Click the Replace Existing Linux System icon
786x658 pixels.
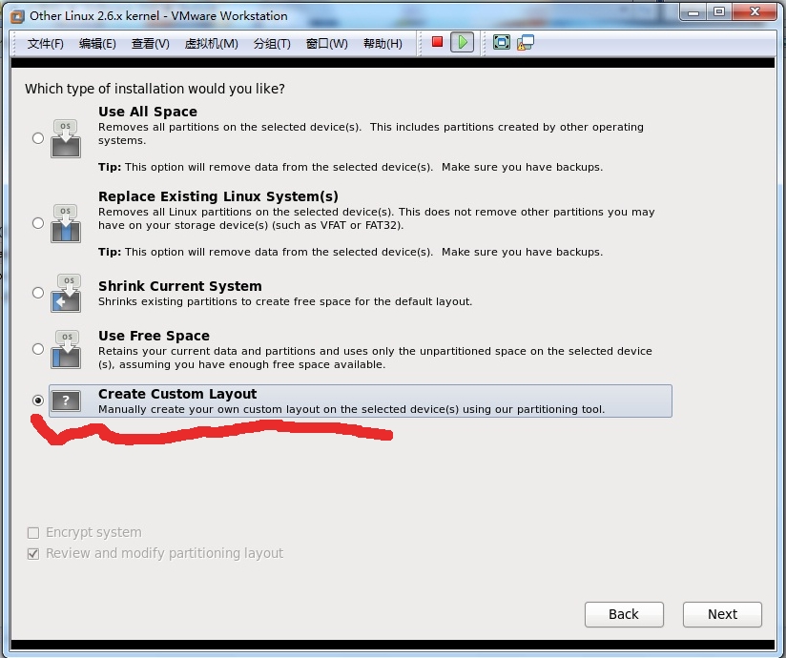[66, 223]
